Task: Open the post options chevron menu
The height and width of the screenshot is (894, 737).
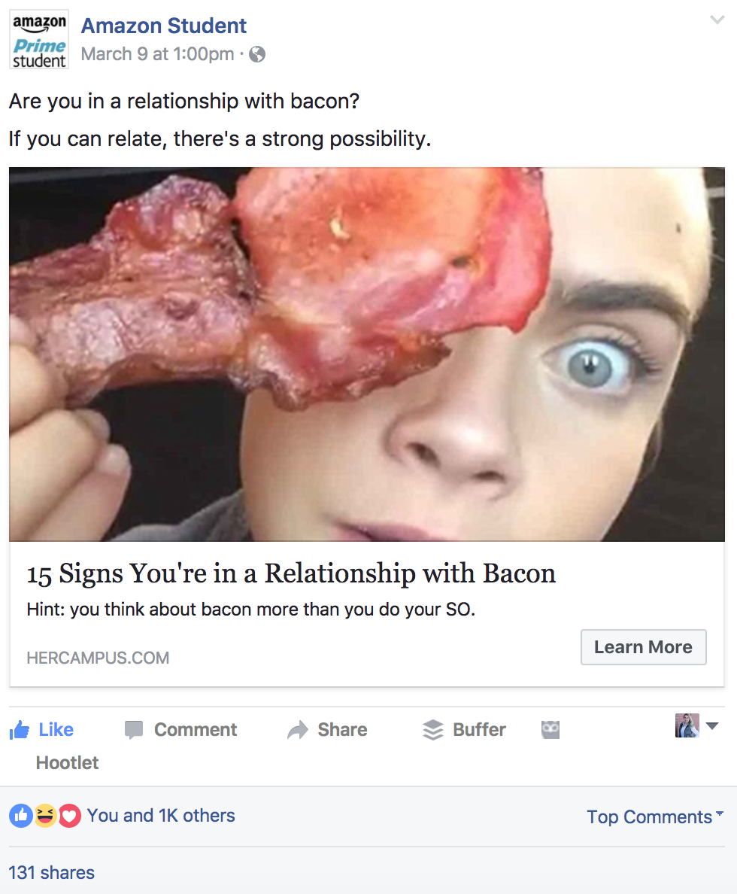Action: pyautogui.click(x=717, y=20)
